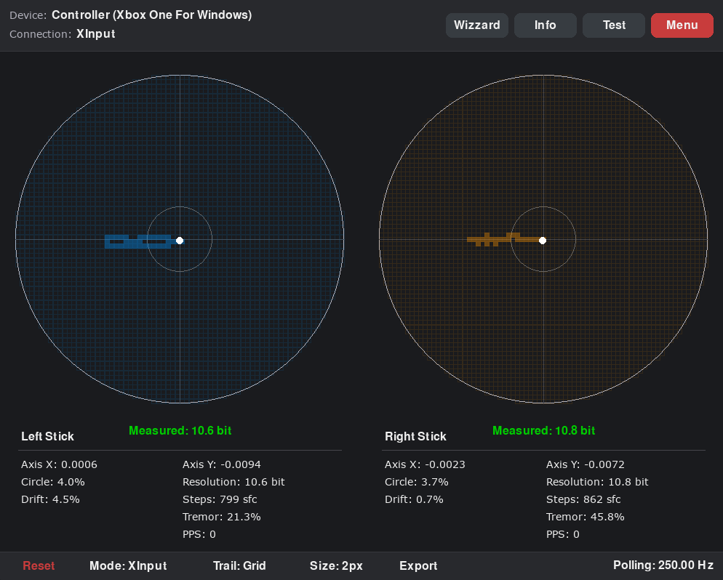Click the 'Left Stick' heading
The width and height of the screenshot is (723, 580).
[47, 436]
